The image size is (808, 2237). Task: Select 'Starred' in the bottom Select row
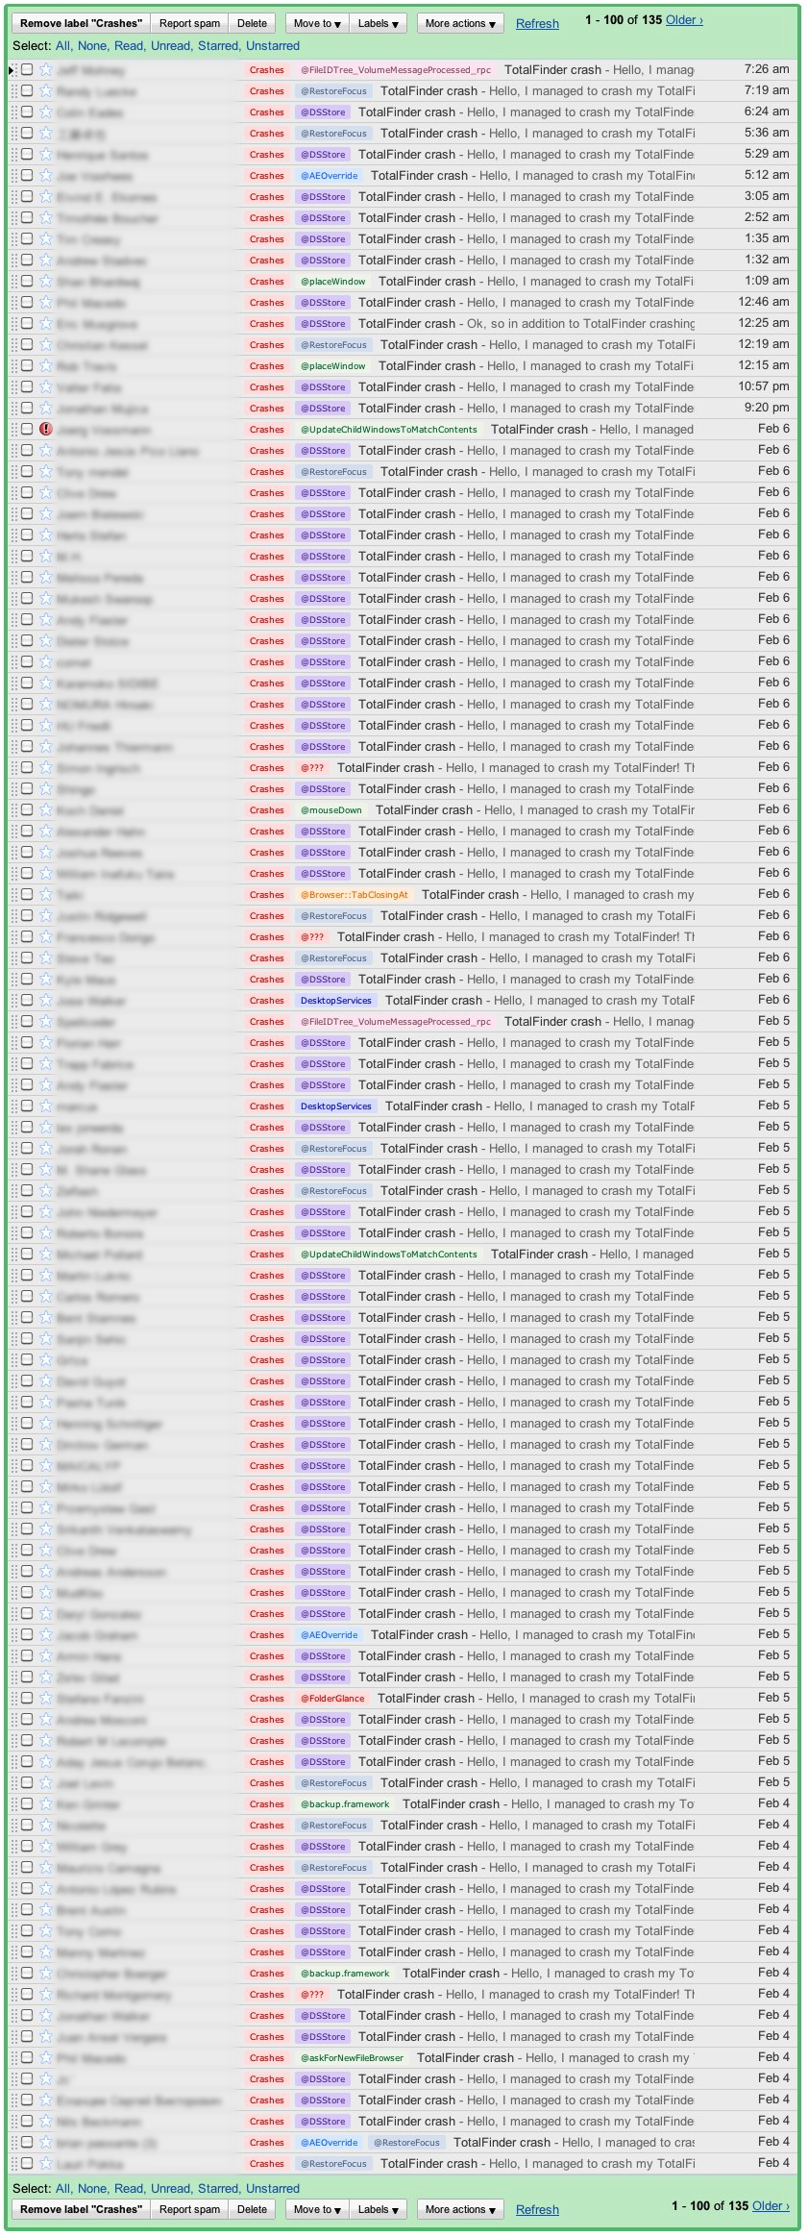218,2188
